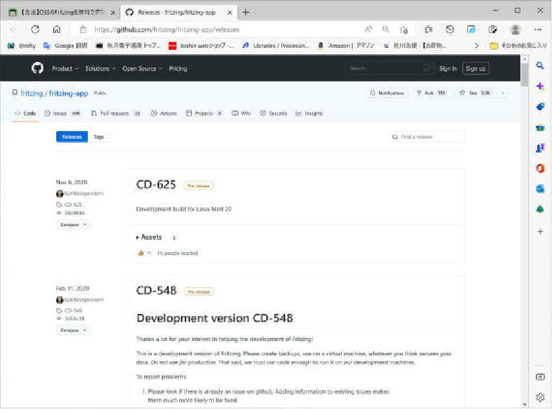Switch to the Security tab
552x409 pixels.
pyautogui.click(x=273, y=113)
